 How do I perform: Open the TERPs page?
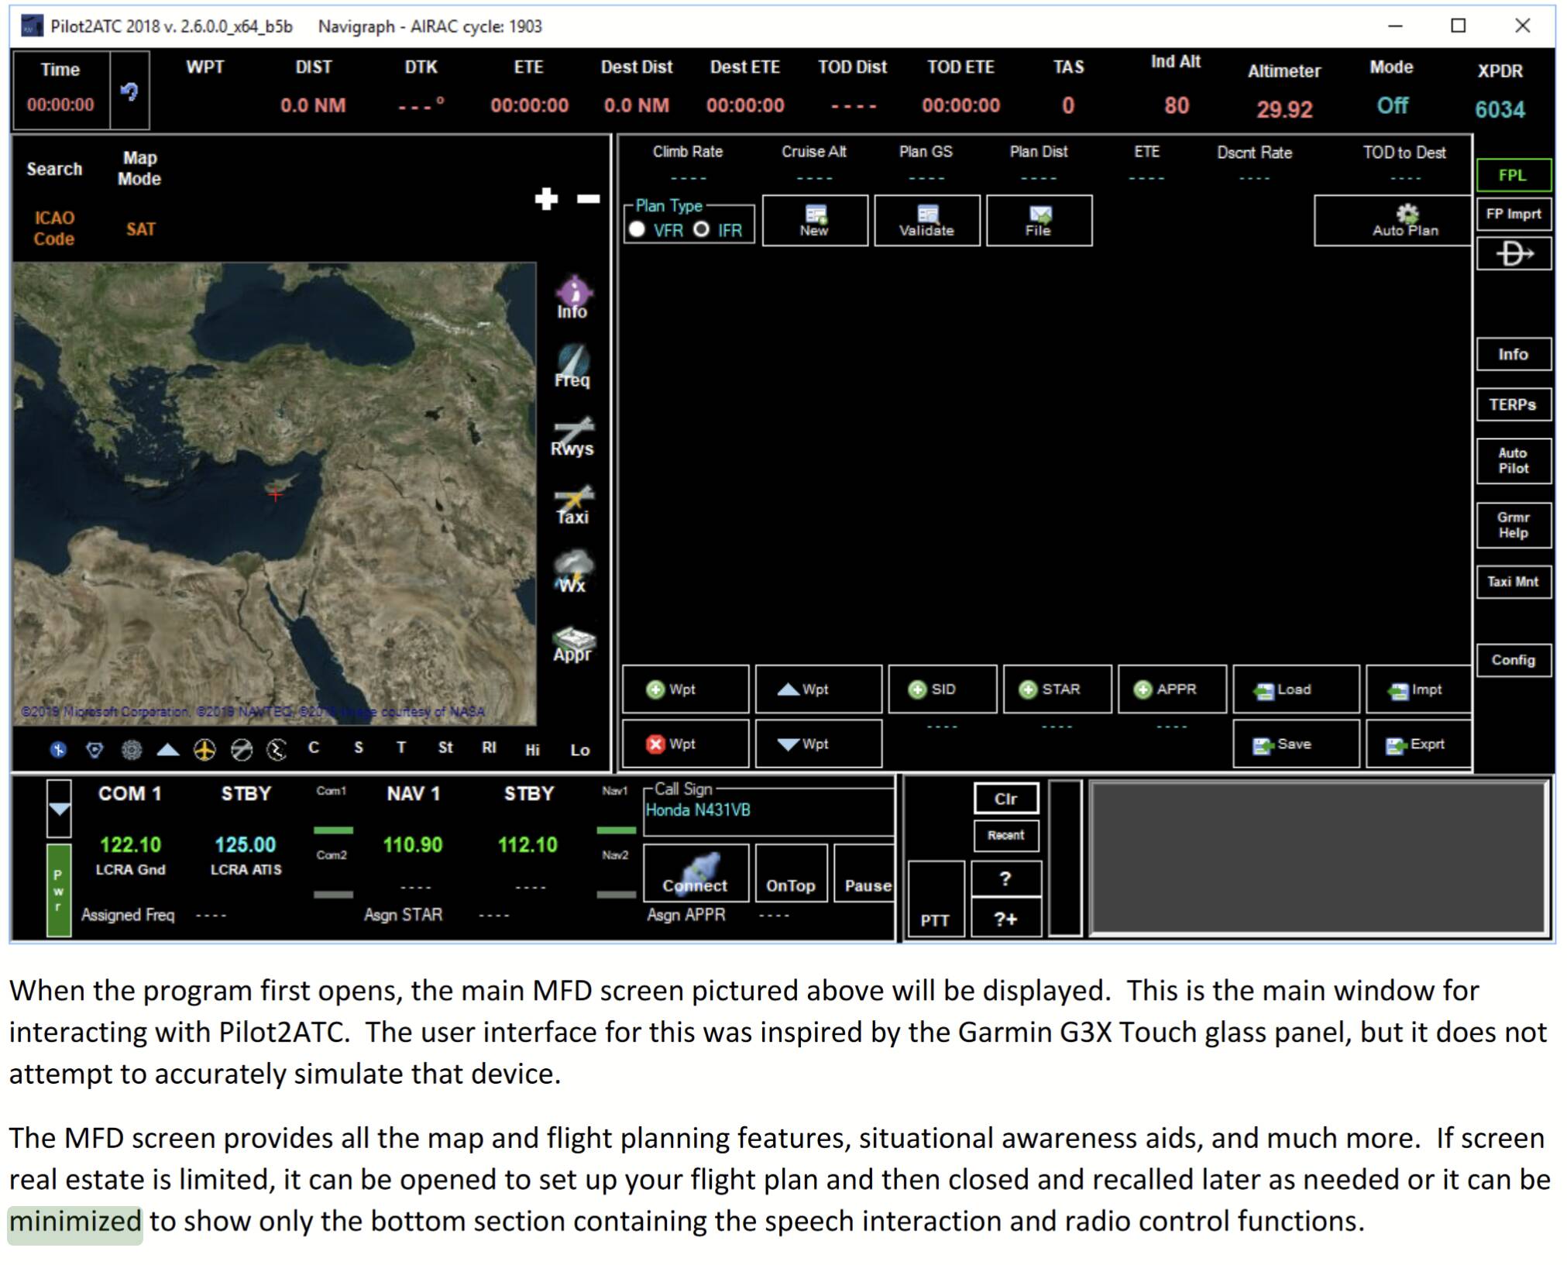coord(1513,404)
